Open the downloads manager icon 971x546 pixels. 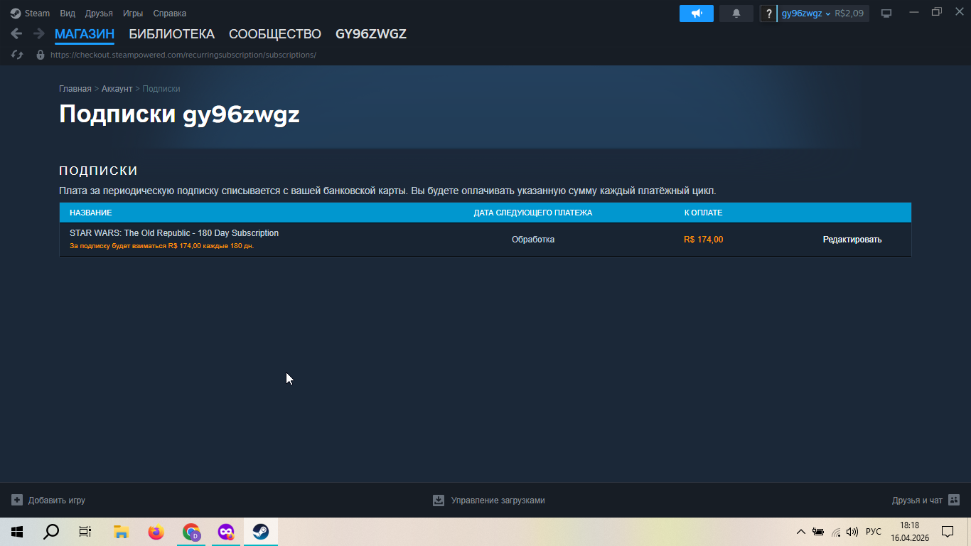pos(439,500)
